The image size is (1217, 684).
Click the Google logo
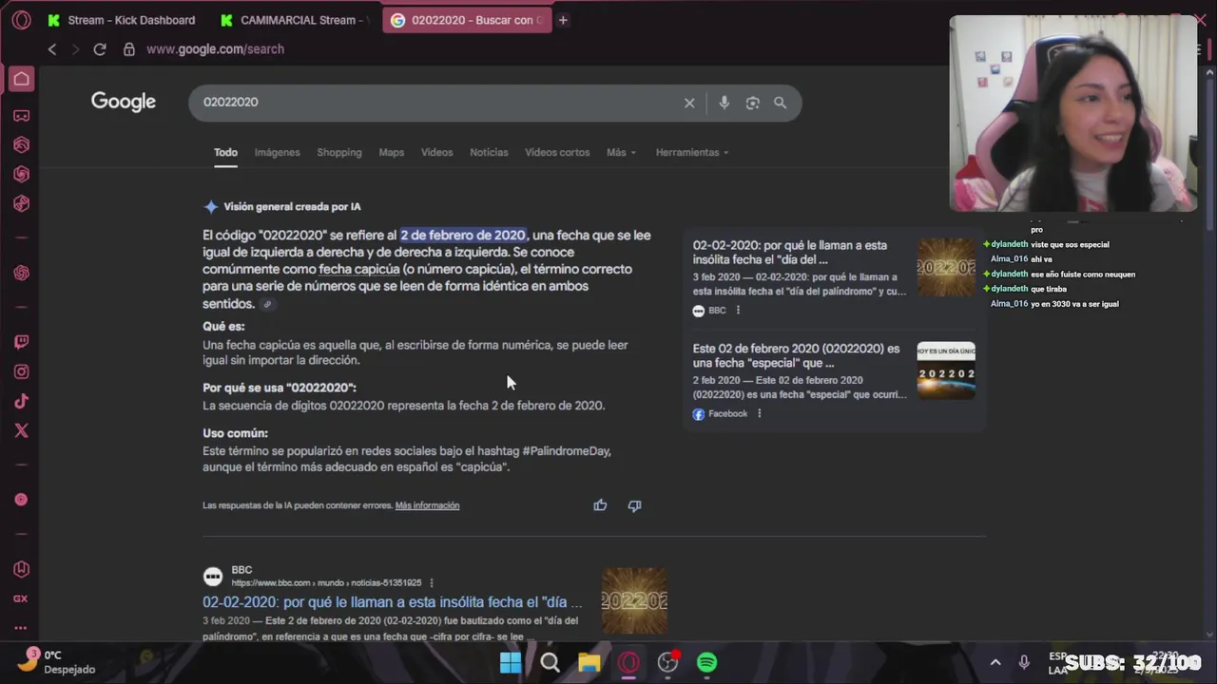(124, 103)
